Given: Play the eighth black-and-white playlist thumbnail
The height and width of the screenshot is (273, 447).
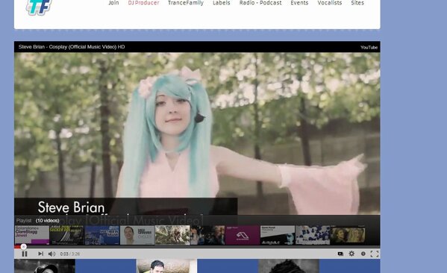Looking at the screenshot, I should pyautogui.click(x=278, y=235).
